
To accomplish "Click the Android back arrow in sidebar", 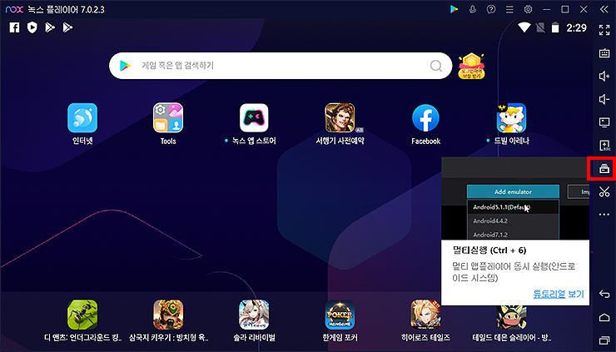I will [604, 294].
